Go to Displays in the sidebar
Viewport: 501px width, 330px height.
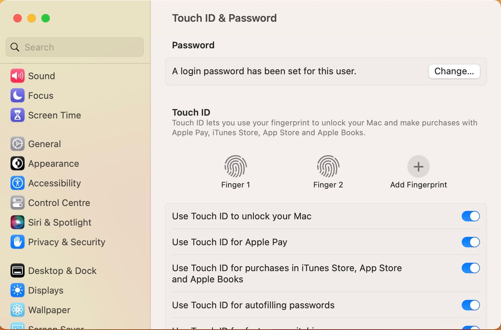click(x=46, y=290)
